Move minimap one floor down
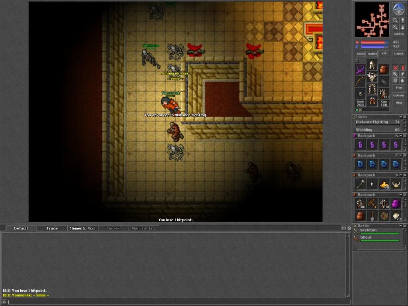 tap(402, 27)
